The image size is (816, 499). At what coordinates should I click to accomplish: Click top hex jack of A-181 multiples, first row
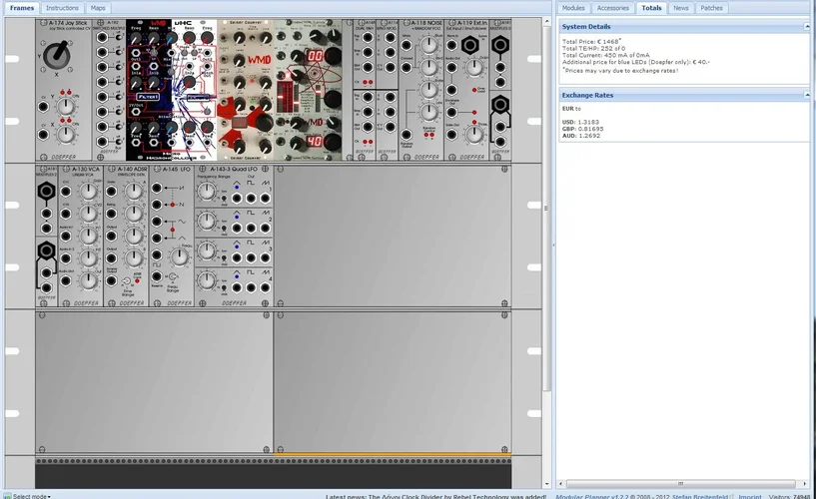[x=500, y=45]
